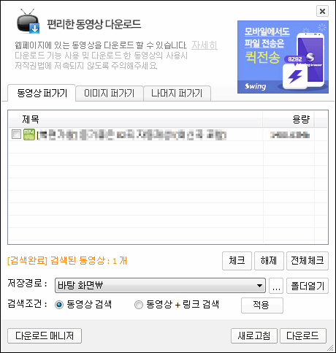The image size is (336, 353).
Task: Close the video download dialog
Action: pyautogui.click(x=322, y=11)
